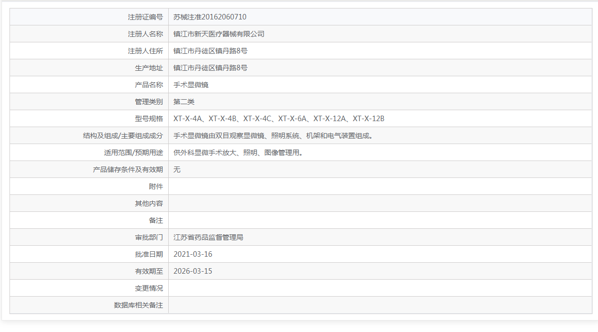Select product name 手术显微镜
Viewport: 598px width, 332px height.
tap(191, 85)
